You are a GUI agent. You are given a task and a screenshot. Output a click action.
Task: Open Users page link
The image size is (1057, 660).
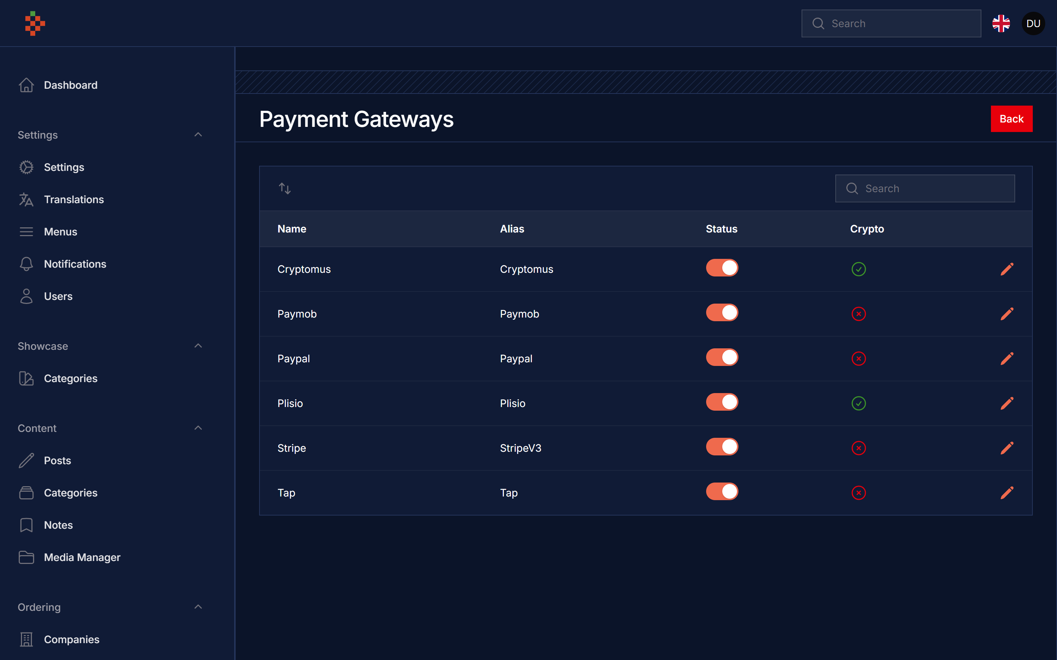coord(58,296)
